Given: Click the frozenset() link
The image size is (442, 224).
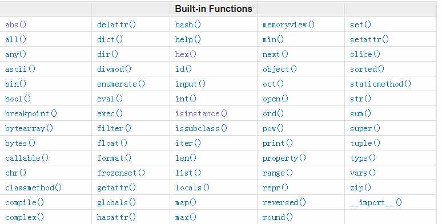Looking at the screenshot, I should pos(121,173).
